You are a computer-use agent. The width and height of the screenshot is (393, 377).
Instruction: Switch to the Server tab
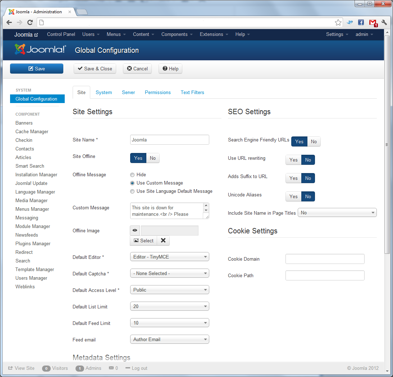128,92
